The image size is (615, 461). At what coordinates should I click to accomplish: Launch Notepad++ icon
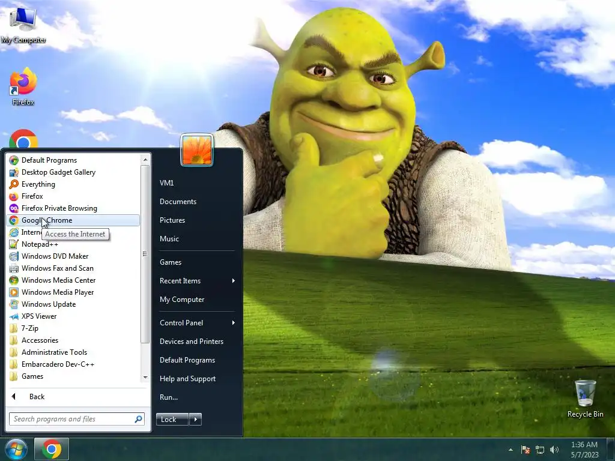tap(14, 244)
